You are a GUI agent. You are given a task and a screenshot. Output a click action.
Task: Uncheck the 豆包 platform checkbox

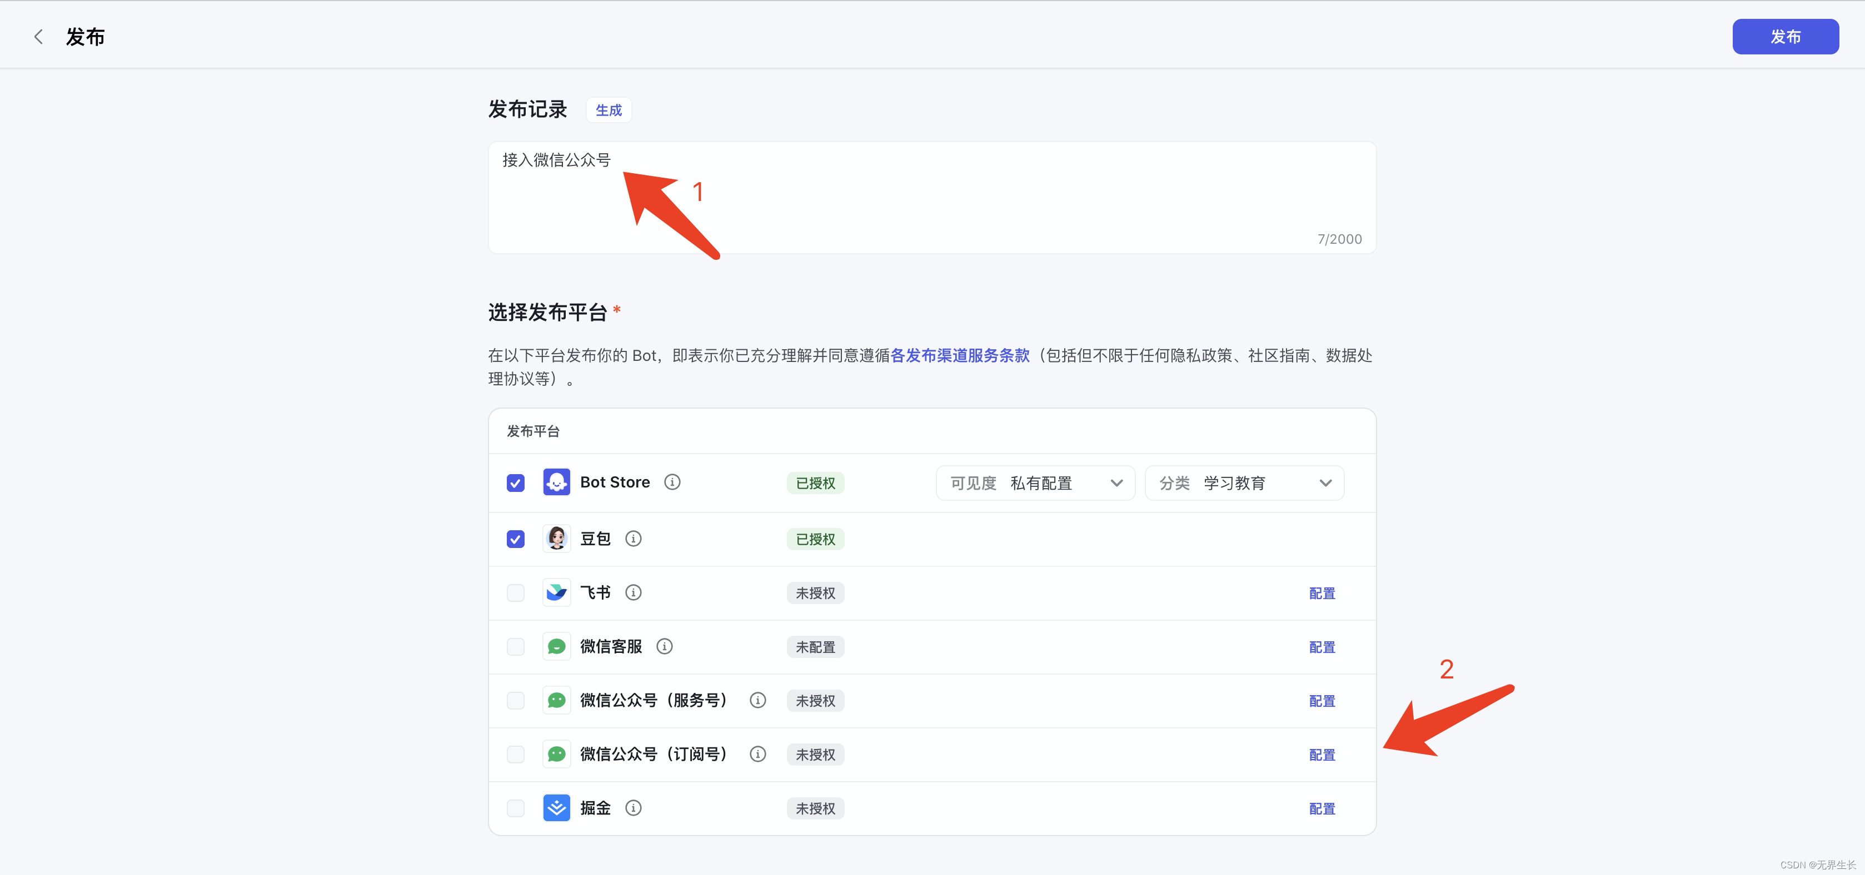(516, 540)
